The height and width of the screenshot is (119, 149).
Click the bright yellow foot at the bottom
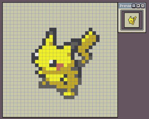click(67, 94)
